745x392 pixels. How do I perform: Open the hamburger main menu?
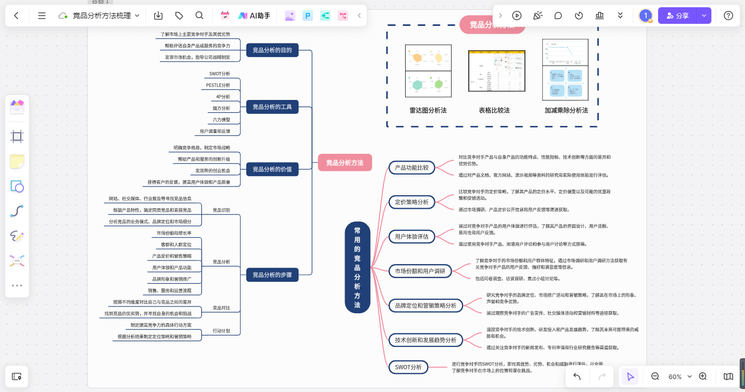click(x=42, y=16)
